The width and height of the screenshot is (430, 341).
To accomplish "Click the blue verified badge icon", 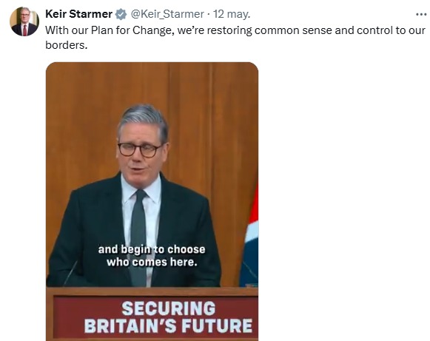I will (x=121, y=14).
